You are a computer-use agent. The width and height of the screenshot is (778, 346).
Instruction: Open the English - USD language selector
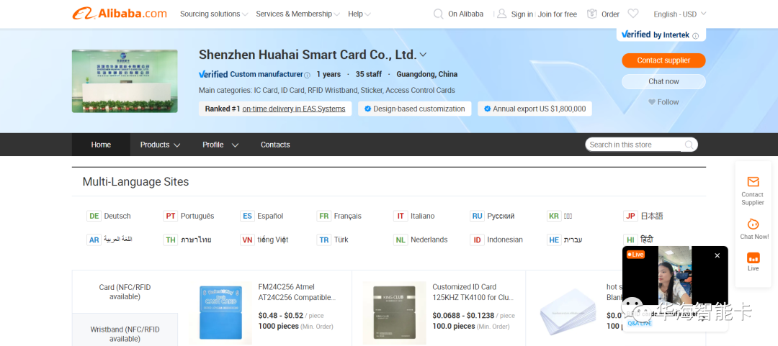click(x=680, y=14)
